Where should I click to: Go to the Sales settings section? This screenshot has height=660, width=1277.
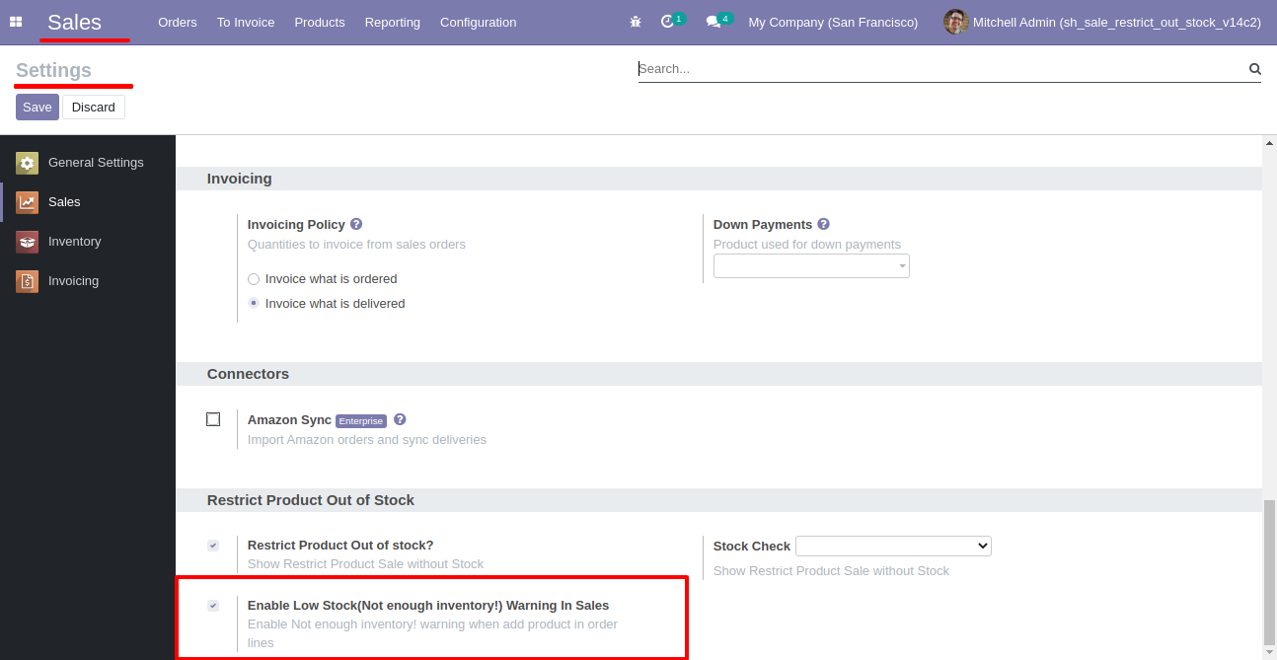pyautogui.click(x=88, y=202)
